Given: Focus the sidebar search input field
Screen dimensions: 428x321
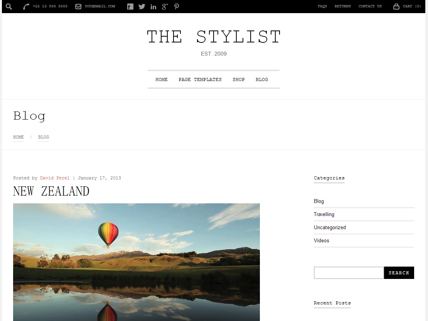Looking at the screenshot, I should click(349, 273).
